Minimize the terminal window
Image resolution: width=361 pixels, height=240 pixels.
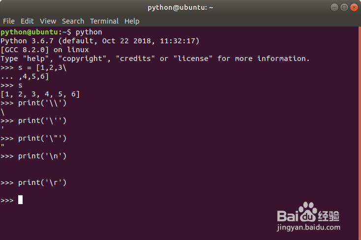[x=334, y=7]
